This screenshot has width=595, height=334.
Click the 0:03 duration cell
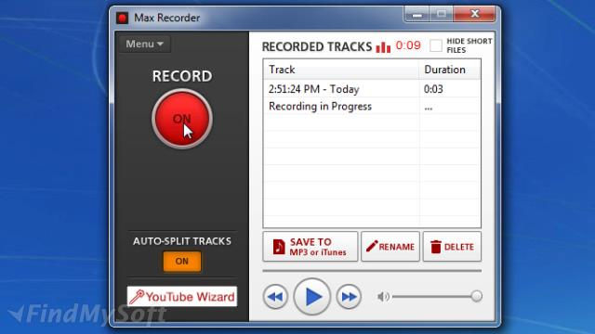coord(433,89)
